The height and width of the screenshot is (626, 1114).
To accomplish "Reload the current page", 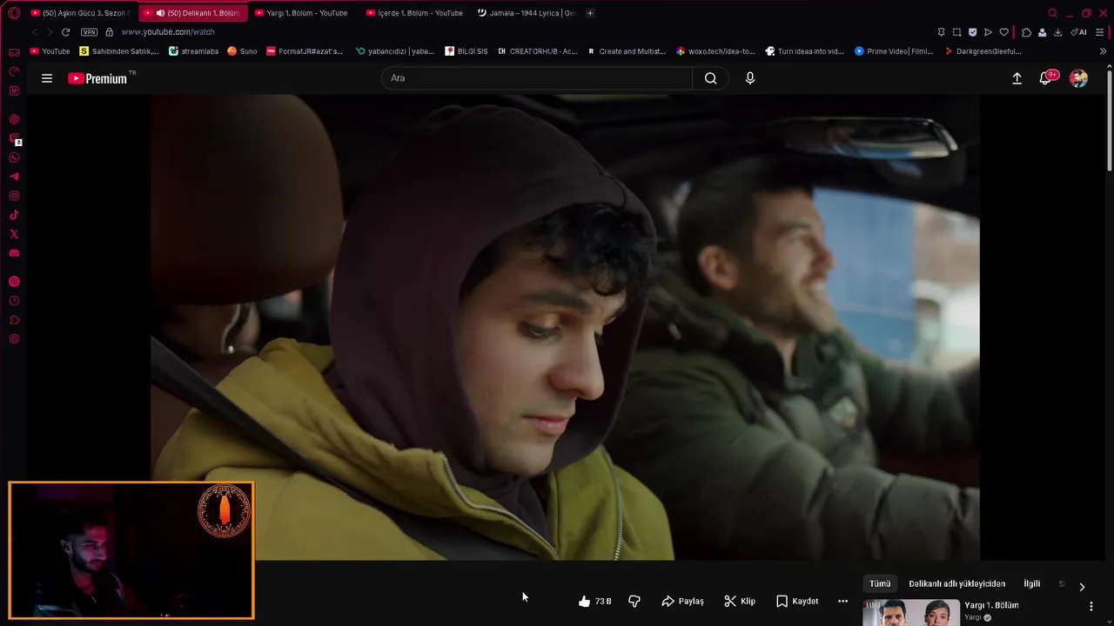I will tap(65, 32).
